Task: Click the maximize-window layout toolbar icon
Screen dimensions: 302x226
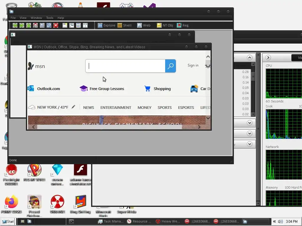Action: [65, 25]
